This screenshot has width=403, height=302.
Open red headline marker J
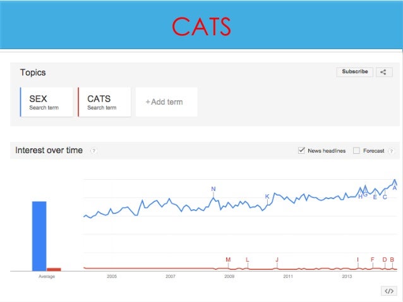click(277, 260)
